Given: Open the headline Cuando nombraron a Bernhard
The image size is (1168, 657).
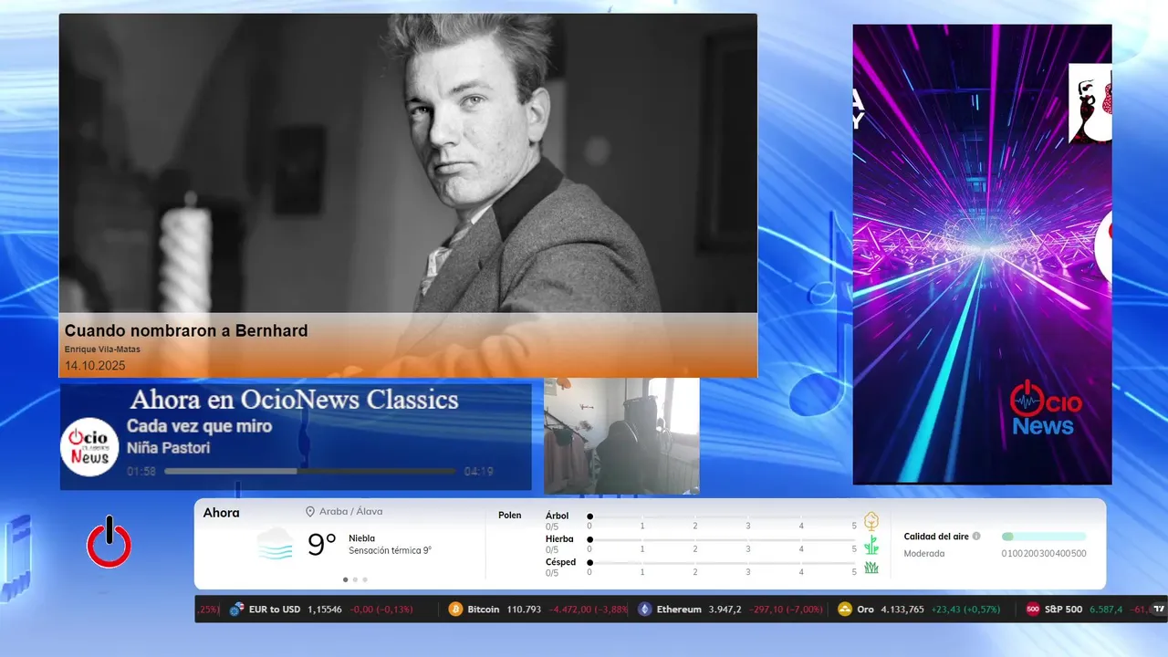Looking at the screenshot, I should click(186, 330).
